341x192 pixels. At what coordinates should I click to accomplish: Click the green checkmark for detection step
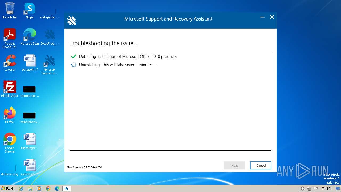[74, 56]
